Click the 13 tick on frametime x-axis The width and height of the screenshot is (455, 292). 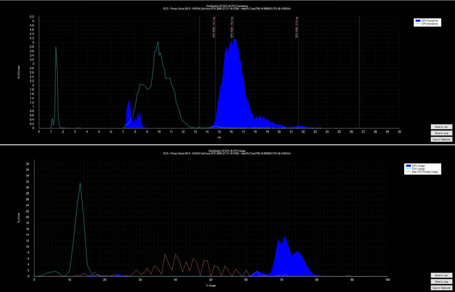coord(195,132)
